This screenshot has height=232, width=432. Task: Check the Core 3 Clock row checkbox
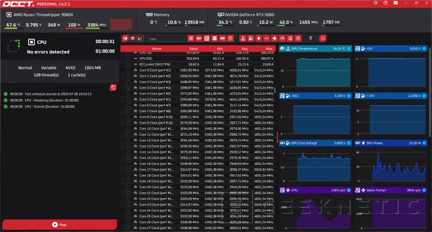pos(128,88)
